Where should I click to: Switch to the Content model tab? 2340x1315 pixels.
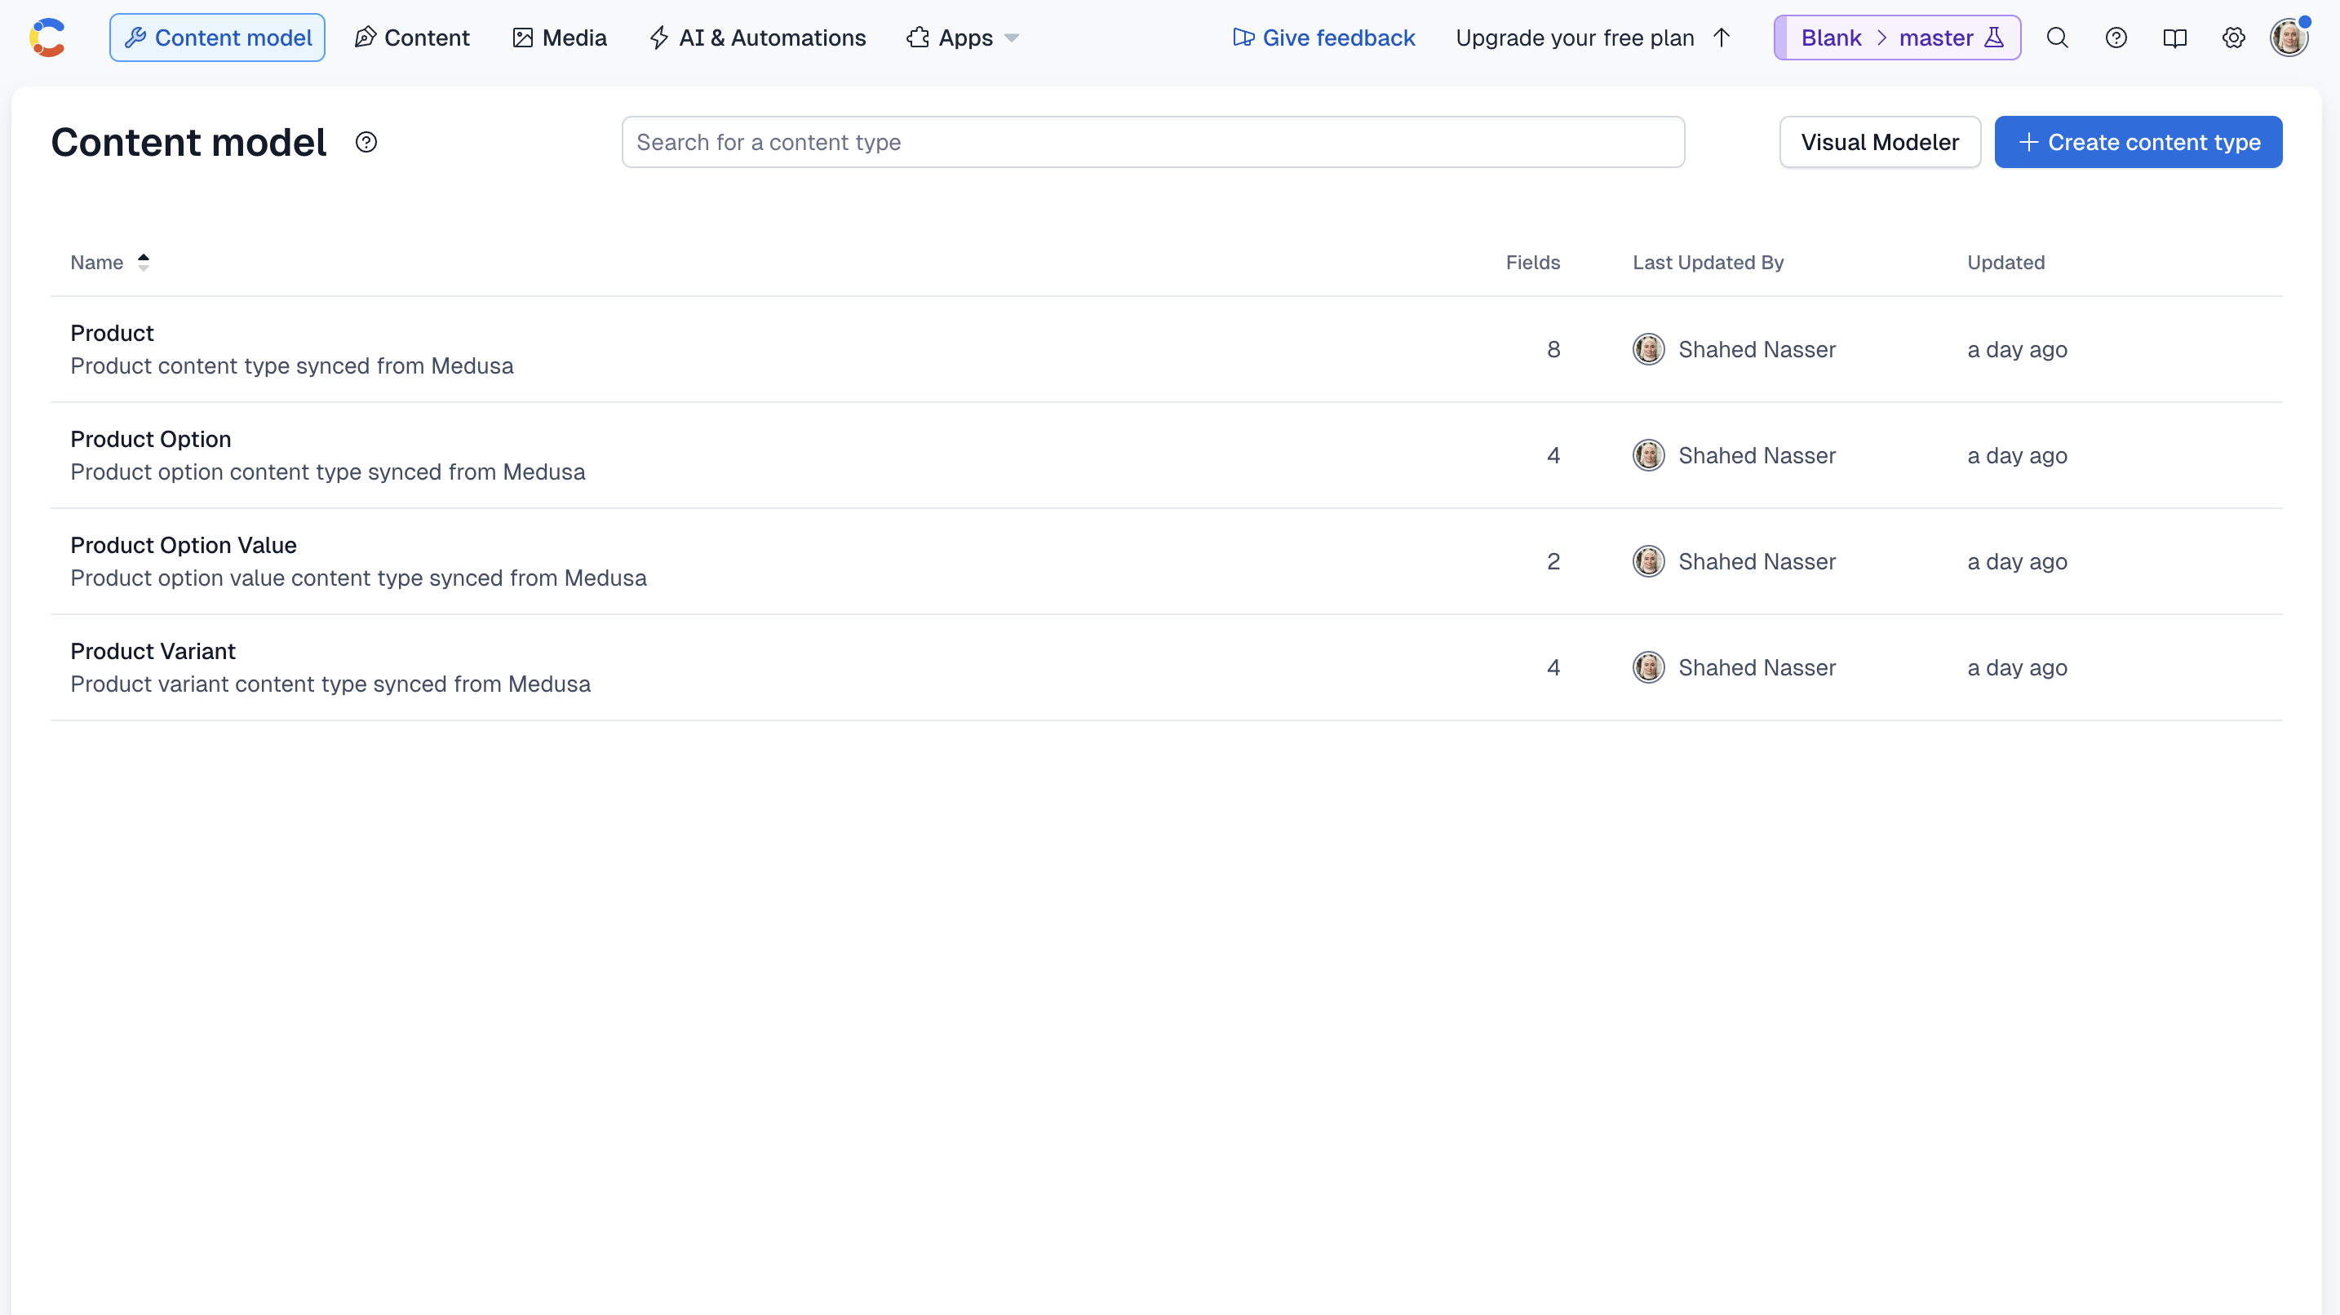coord(217,38)
